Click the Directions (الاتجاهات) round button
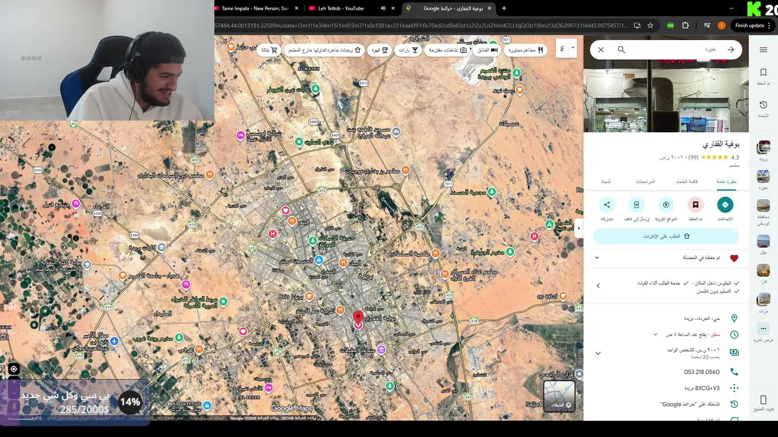Screen dimensions: 778x437 point(725,205)
